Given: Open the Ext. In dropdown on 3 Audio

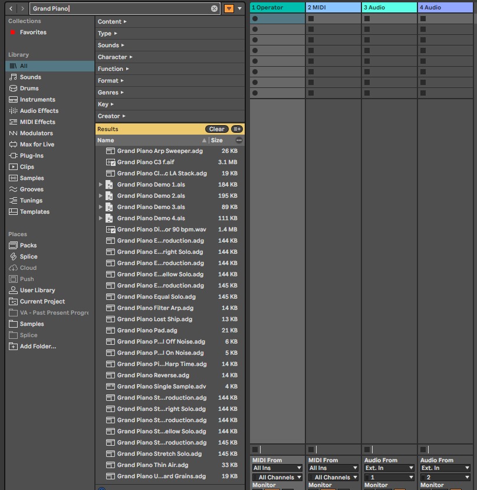Looking at the screenshot, I should point(389,468).
